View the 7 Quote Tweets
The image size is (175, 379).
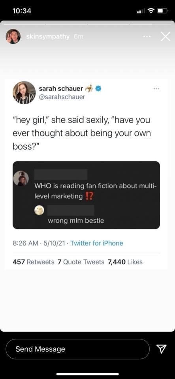click(x=81, y=262)
